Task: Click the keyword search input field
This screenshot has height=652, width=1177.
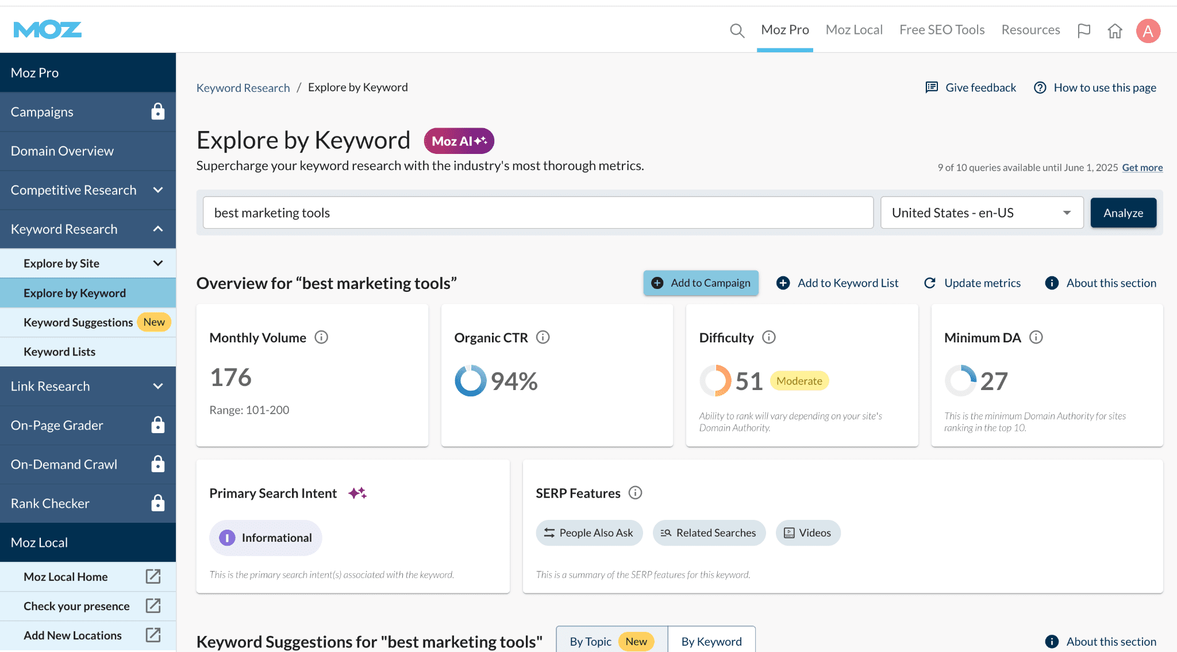Action: [538, 213]
